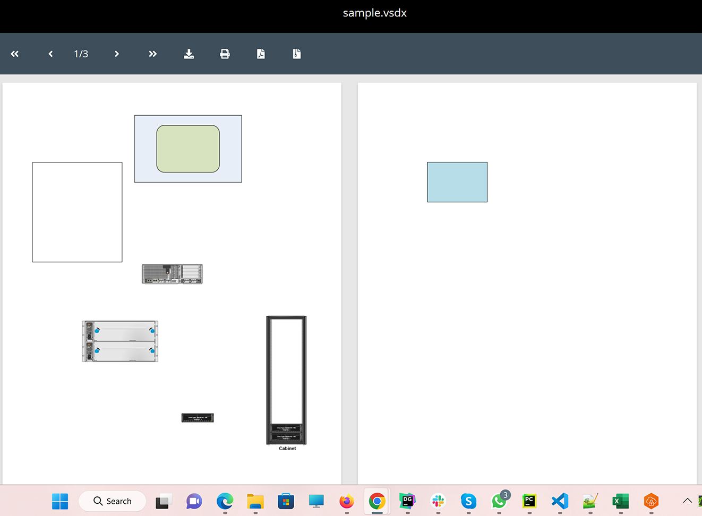Screen dimensions: 702x516
Task: Go back to the previous page
Action: click(x=50, y=54)
